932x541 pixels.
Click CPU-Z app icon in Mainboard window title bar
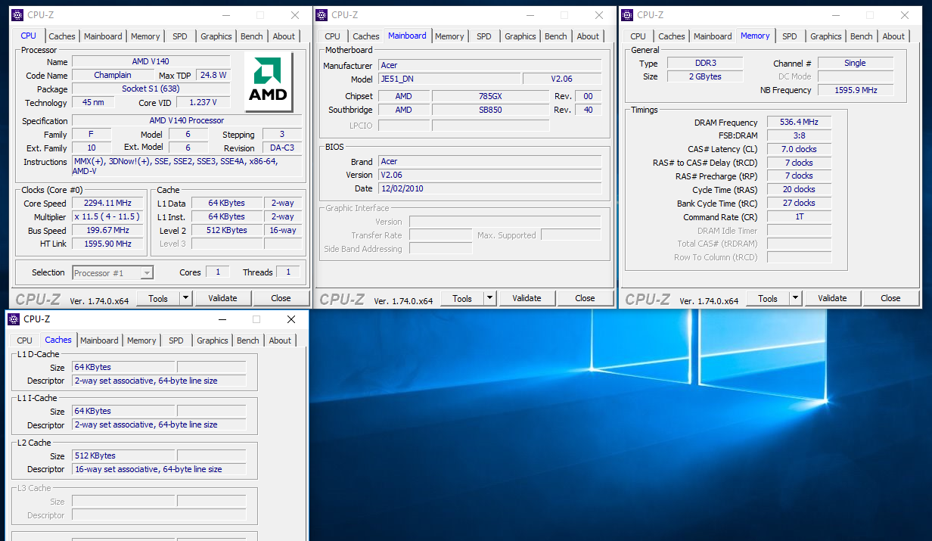tap(322, 15)
